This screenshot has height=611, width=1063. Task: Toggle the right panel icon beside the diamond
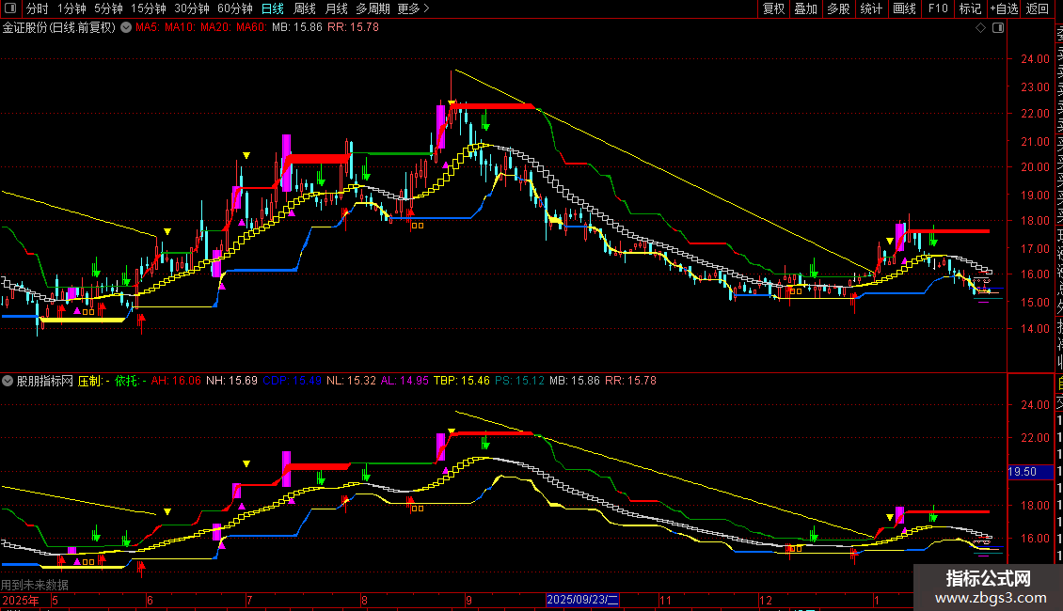996,28
